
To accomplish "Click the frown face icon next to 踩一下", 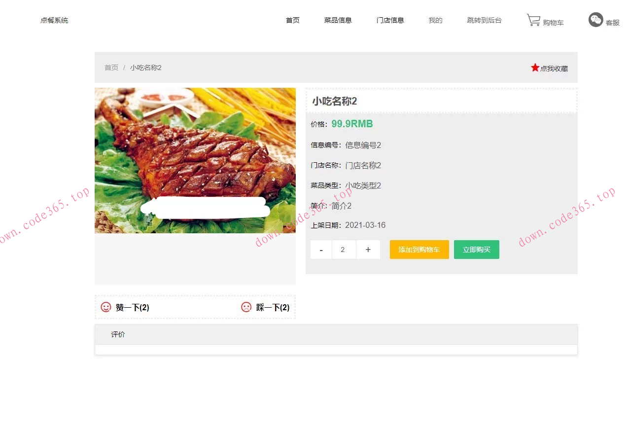I will click(x=246, y=307).
